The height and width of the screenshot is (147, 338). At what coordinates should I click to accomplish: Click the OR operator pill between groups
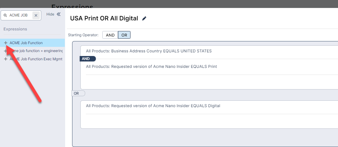click(x=76, y=93)
